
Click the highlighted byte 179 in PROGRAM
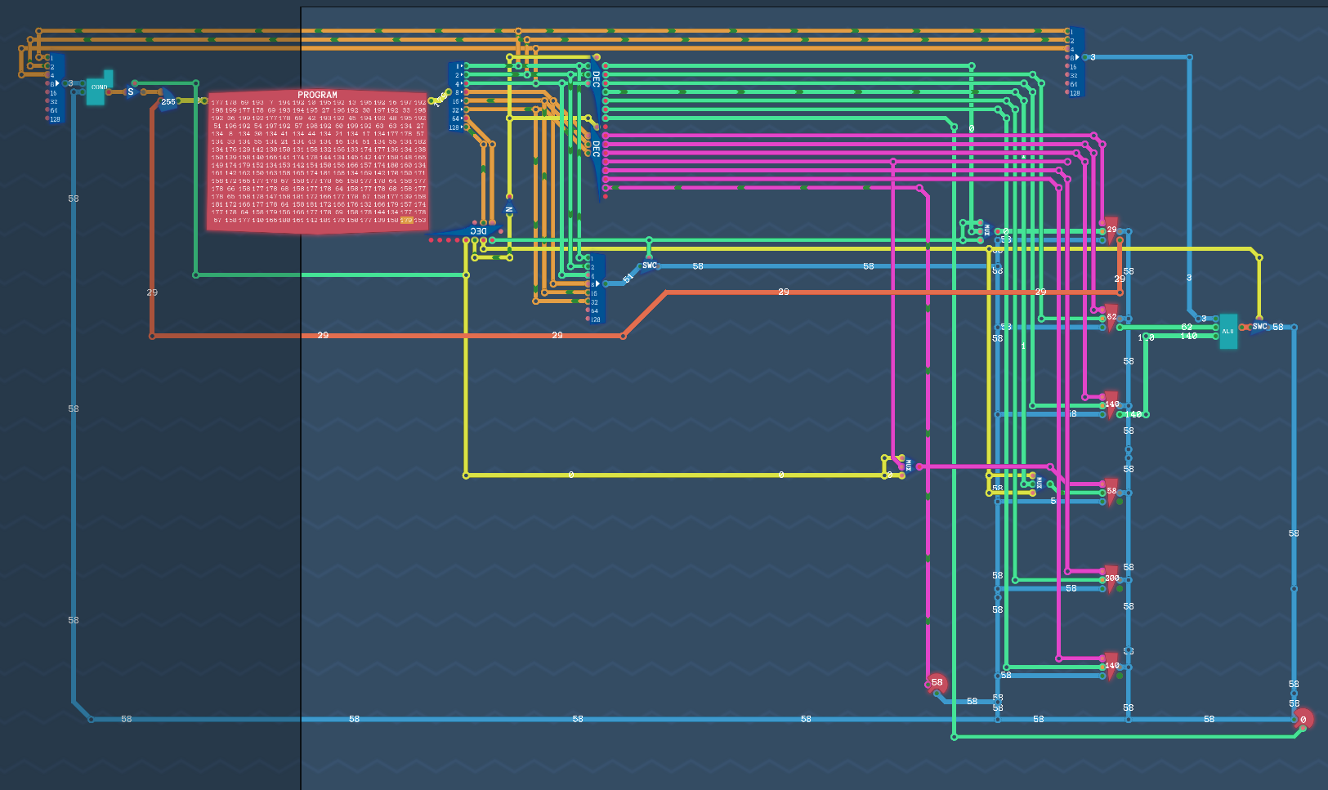point(406,221)
